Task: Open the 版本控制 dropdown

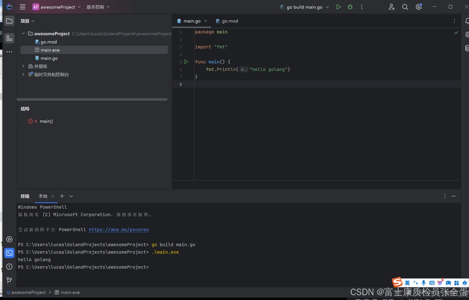Action: (98, 7)
